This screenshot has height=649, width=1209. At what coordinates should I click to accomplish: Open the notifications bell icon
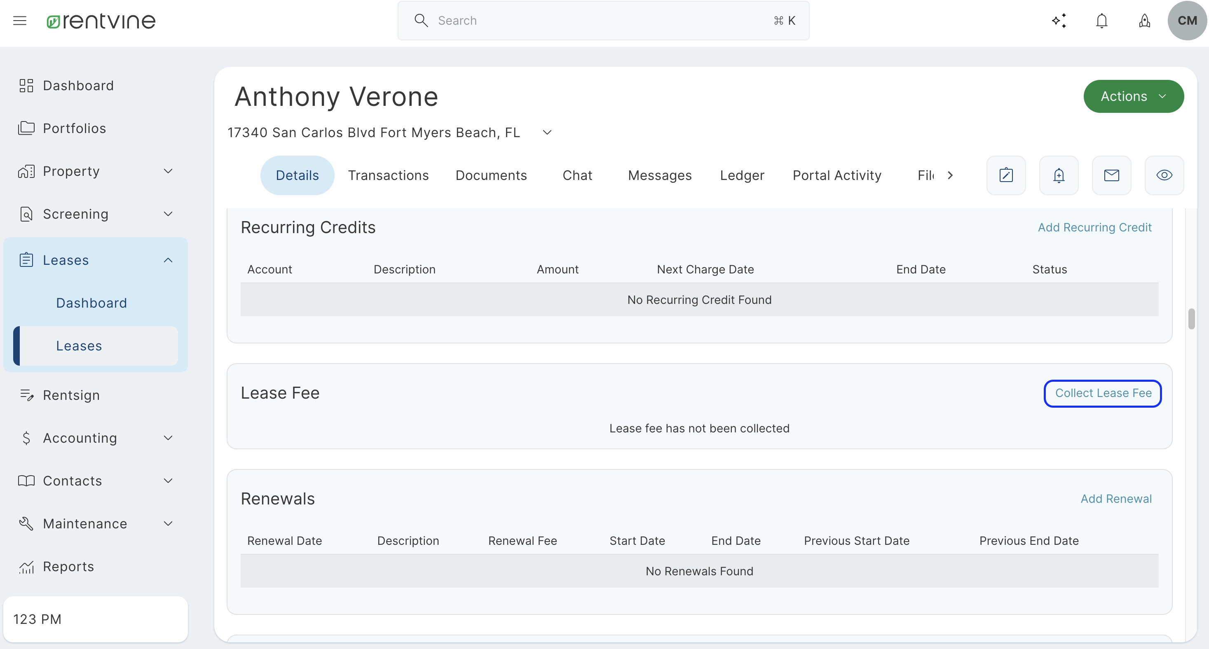(1101, 21)
